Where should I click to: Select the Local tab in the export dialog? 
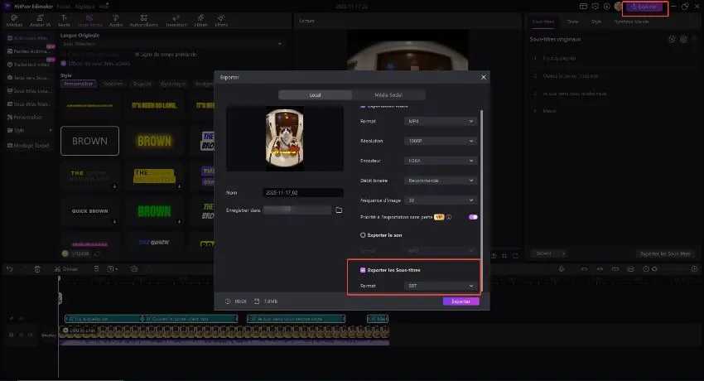316,95
